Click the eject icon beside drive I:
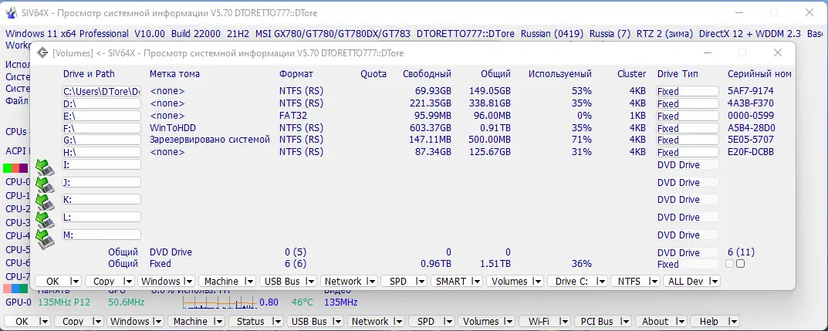Image resolution: width=828 pixels, height=331 pixels. (45, 167)
